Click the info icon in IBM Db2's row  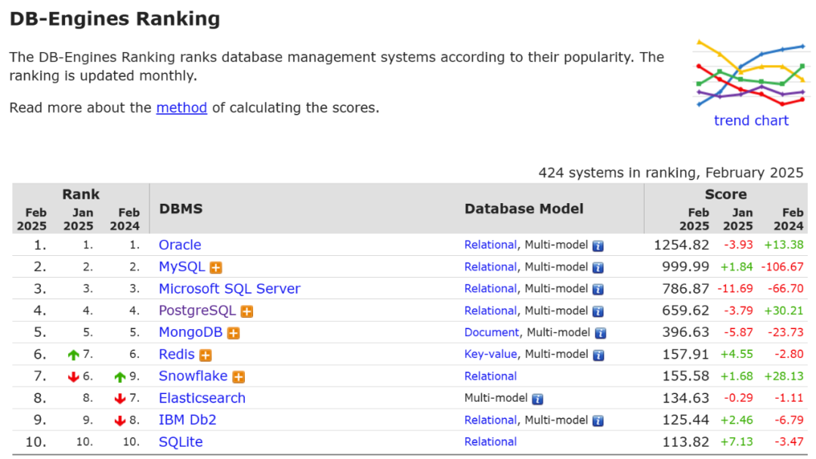(x=598, y=420)
